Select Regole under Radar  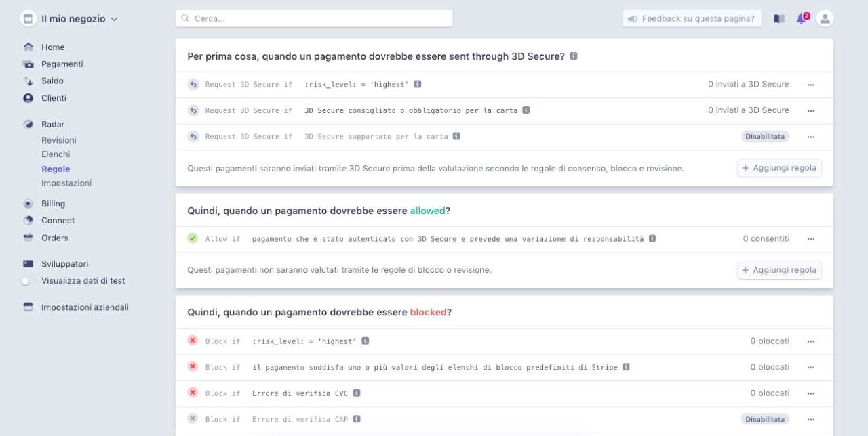coord(56,169)
